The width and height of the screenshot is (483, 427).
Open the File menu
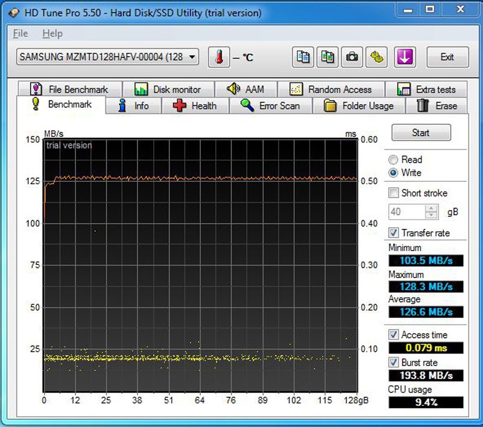(x=21, y=34)
